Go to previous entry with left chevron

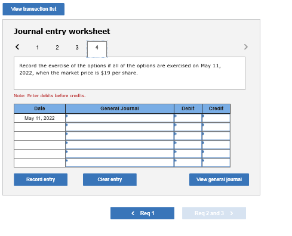click(x=17, y=47)
